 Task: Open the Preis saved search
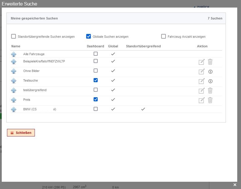(x=27, y=100)
